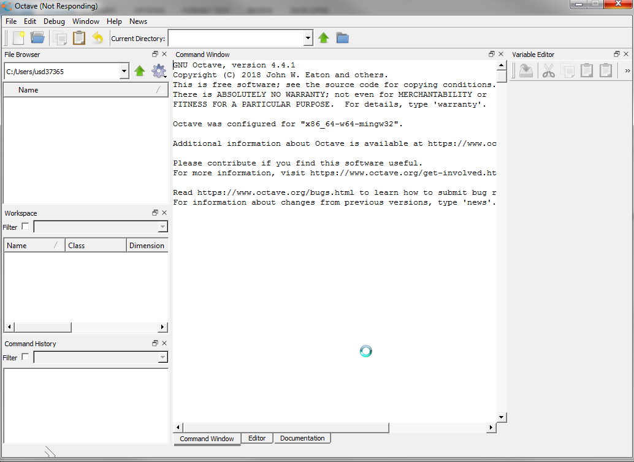Click the Cut scissors icon in Variable Editor
The width and height of the screenshot is (634, 462).
(x=548, y=71)
